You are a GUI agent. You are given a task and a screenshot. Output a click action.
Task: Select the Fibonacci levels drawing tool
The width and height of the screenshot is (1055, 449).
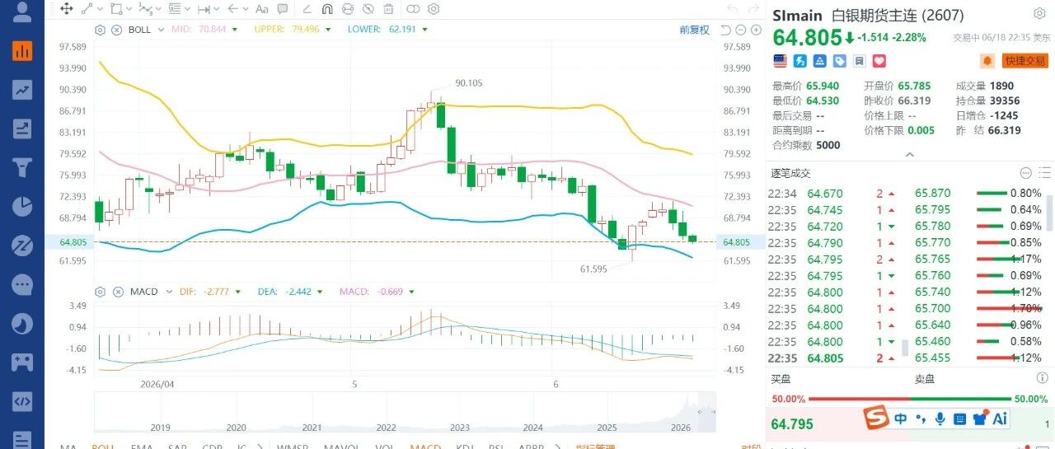pyautogui.click(x=175, y=9)
